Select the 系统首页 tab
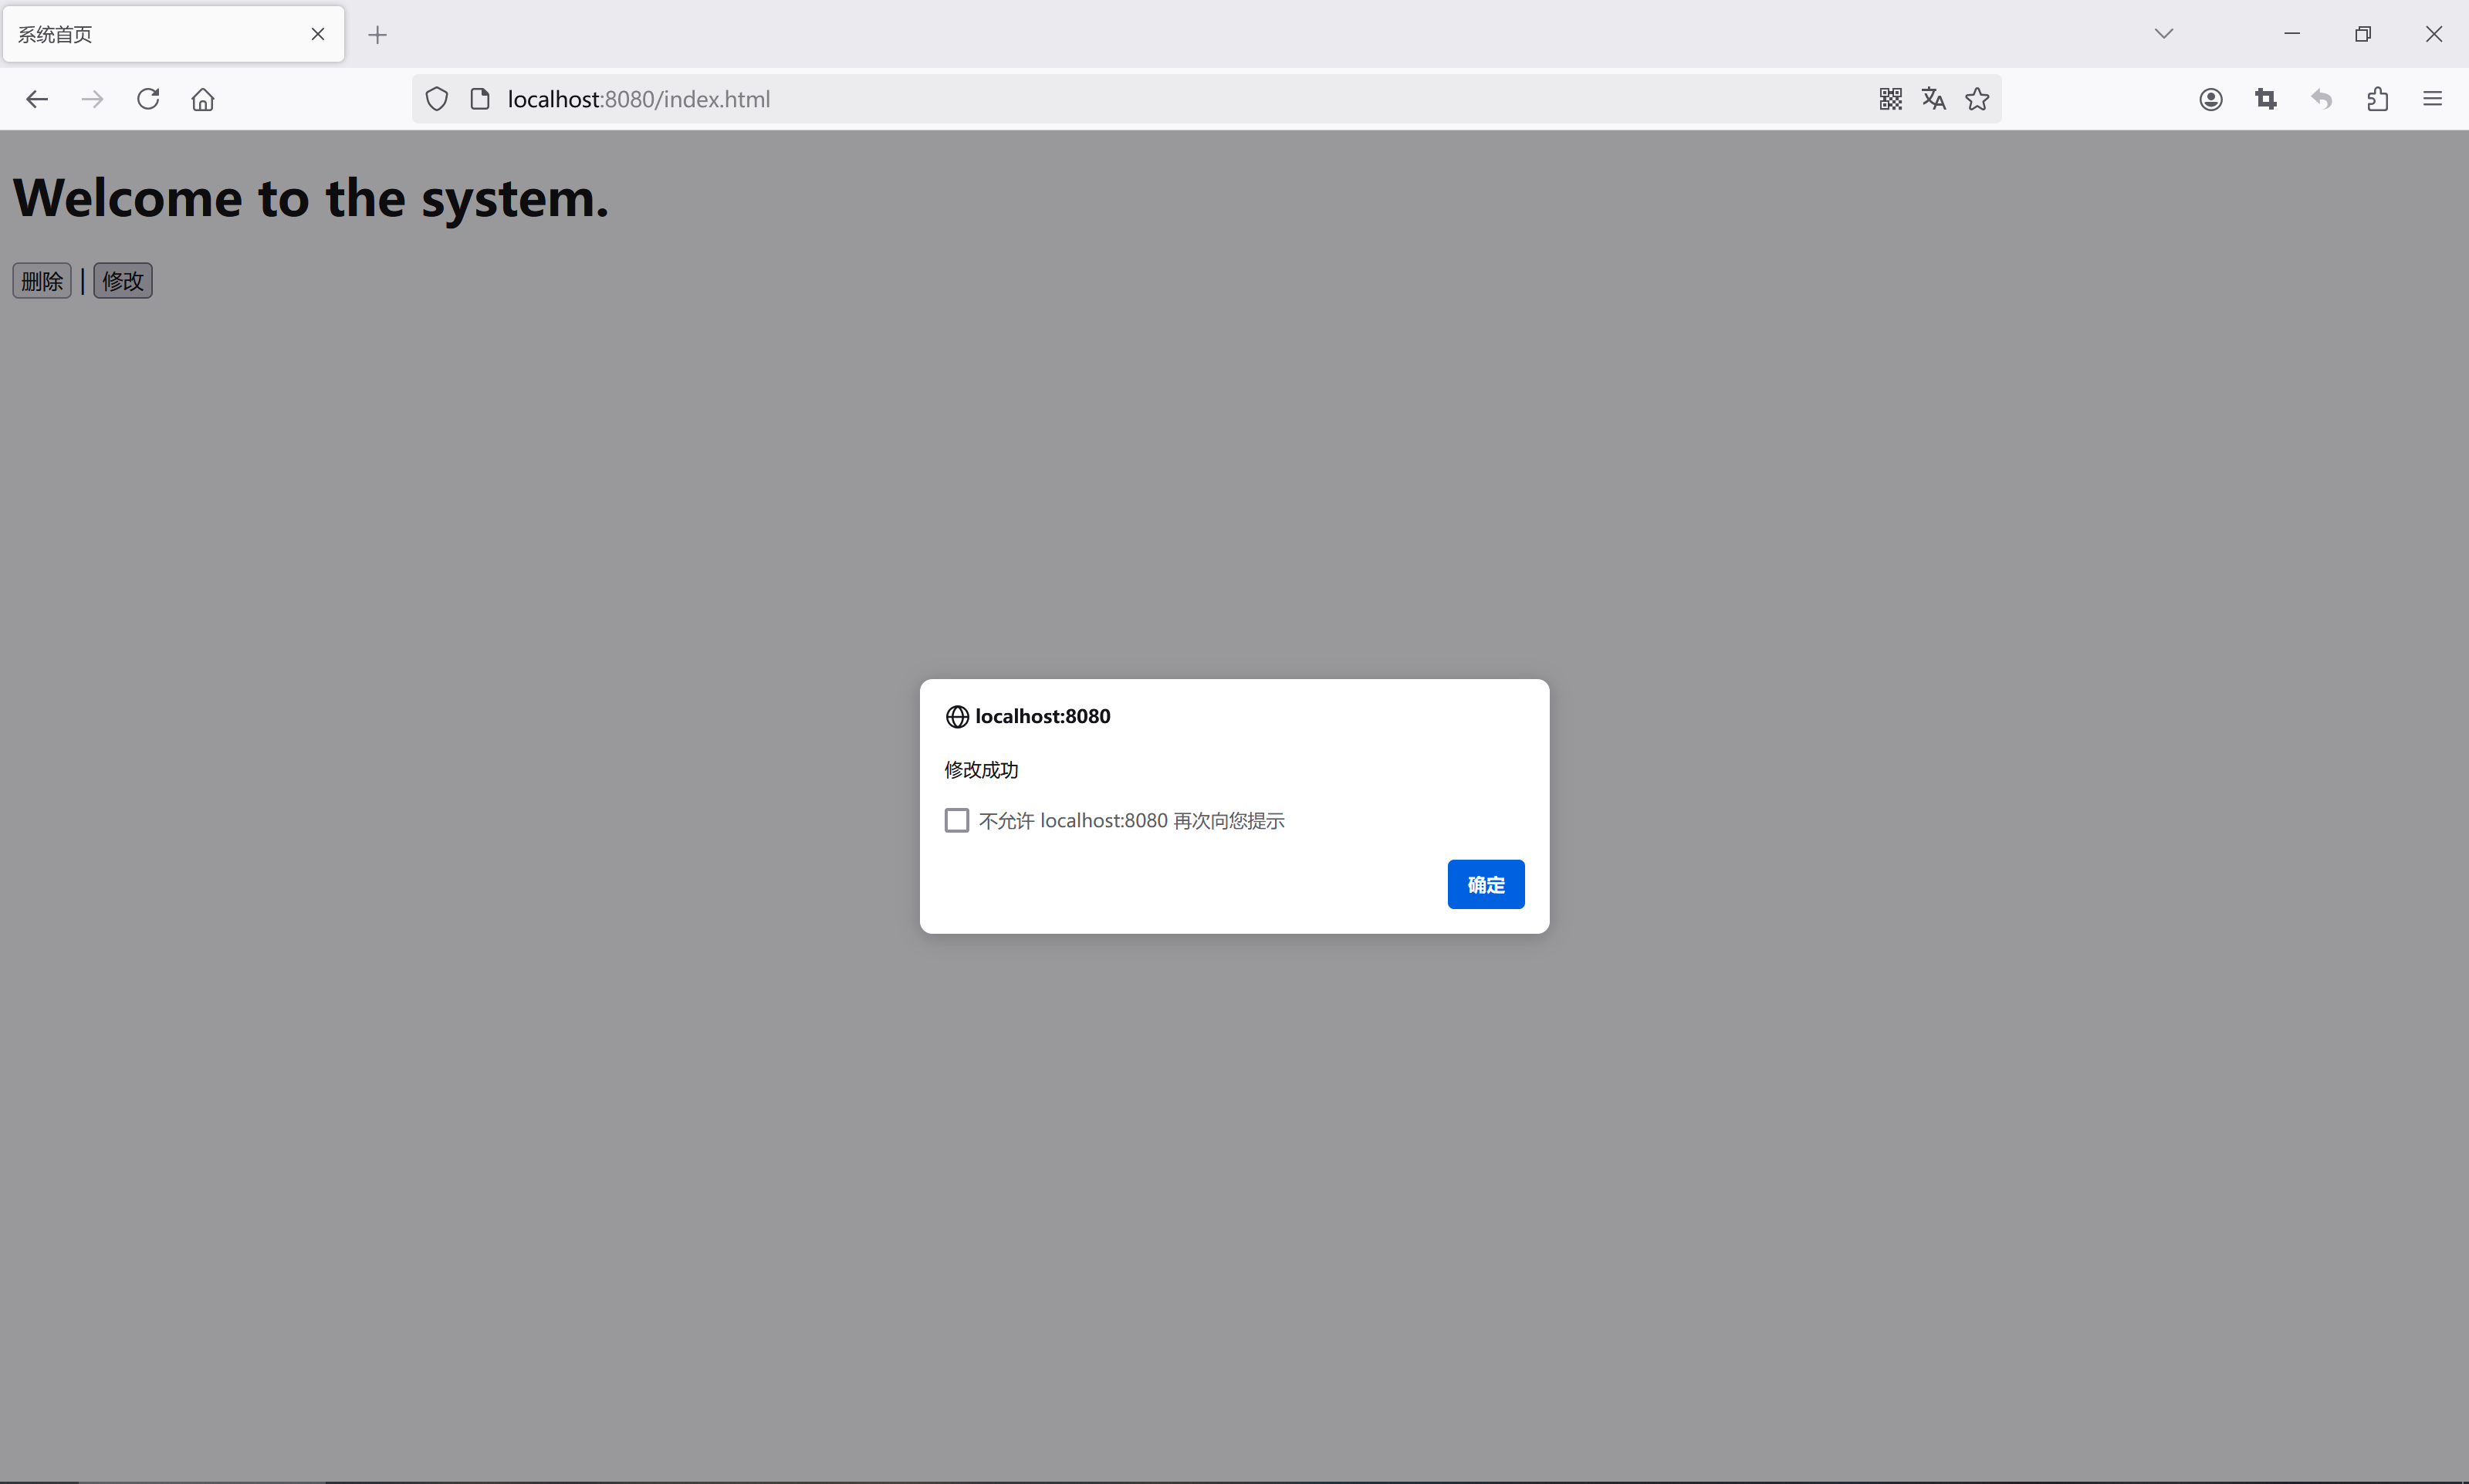Viewport: 2469px width, 1484px height. pyautogui.click(x=150, y=35)
